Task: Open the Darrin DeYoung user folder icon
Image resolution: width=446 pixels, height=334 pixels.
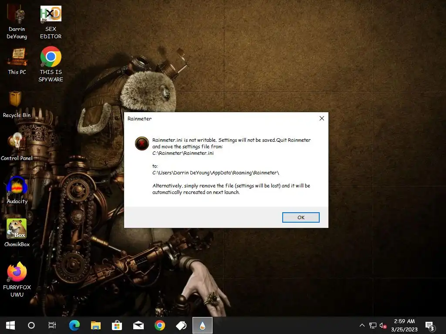Action: (17, 23)
